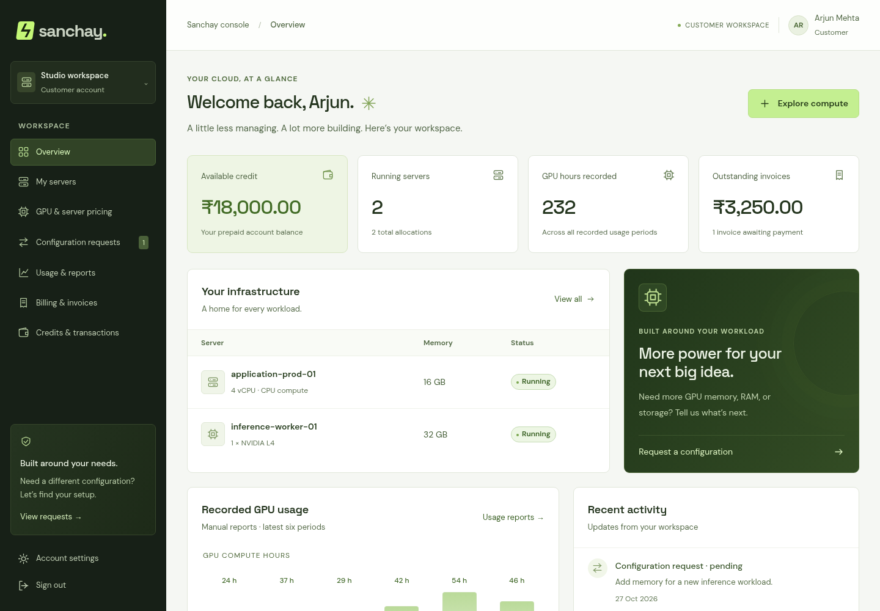Click the plus icon on Explore compute
The width and height of the screenshot is (880, 611).
tap(765, 104)
